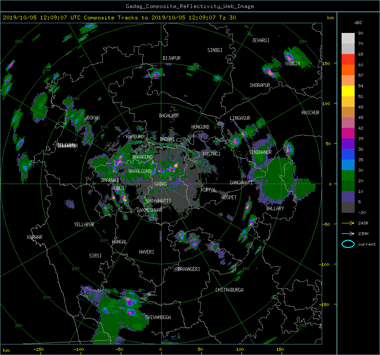Click the RAMDURG city label
Screen dimensions: 380x355
[135, 137]
